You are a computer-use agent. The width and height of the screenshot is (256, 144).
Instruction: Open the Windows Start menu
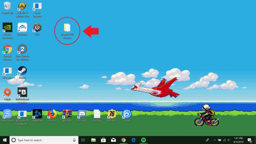5,140
